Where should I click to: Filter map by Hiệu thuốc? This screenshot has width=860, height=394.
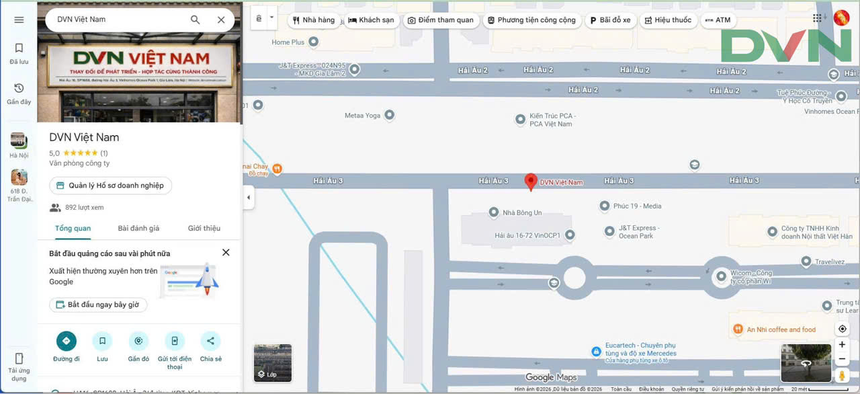coord(668,20)
